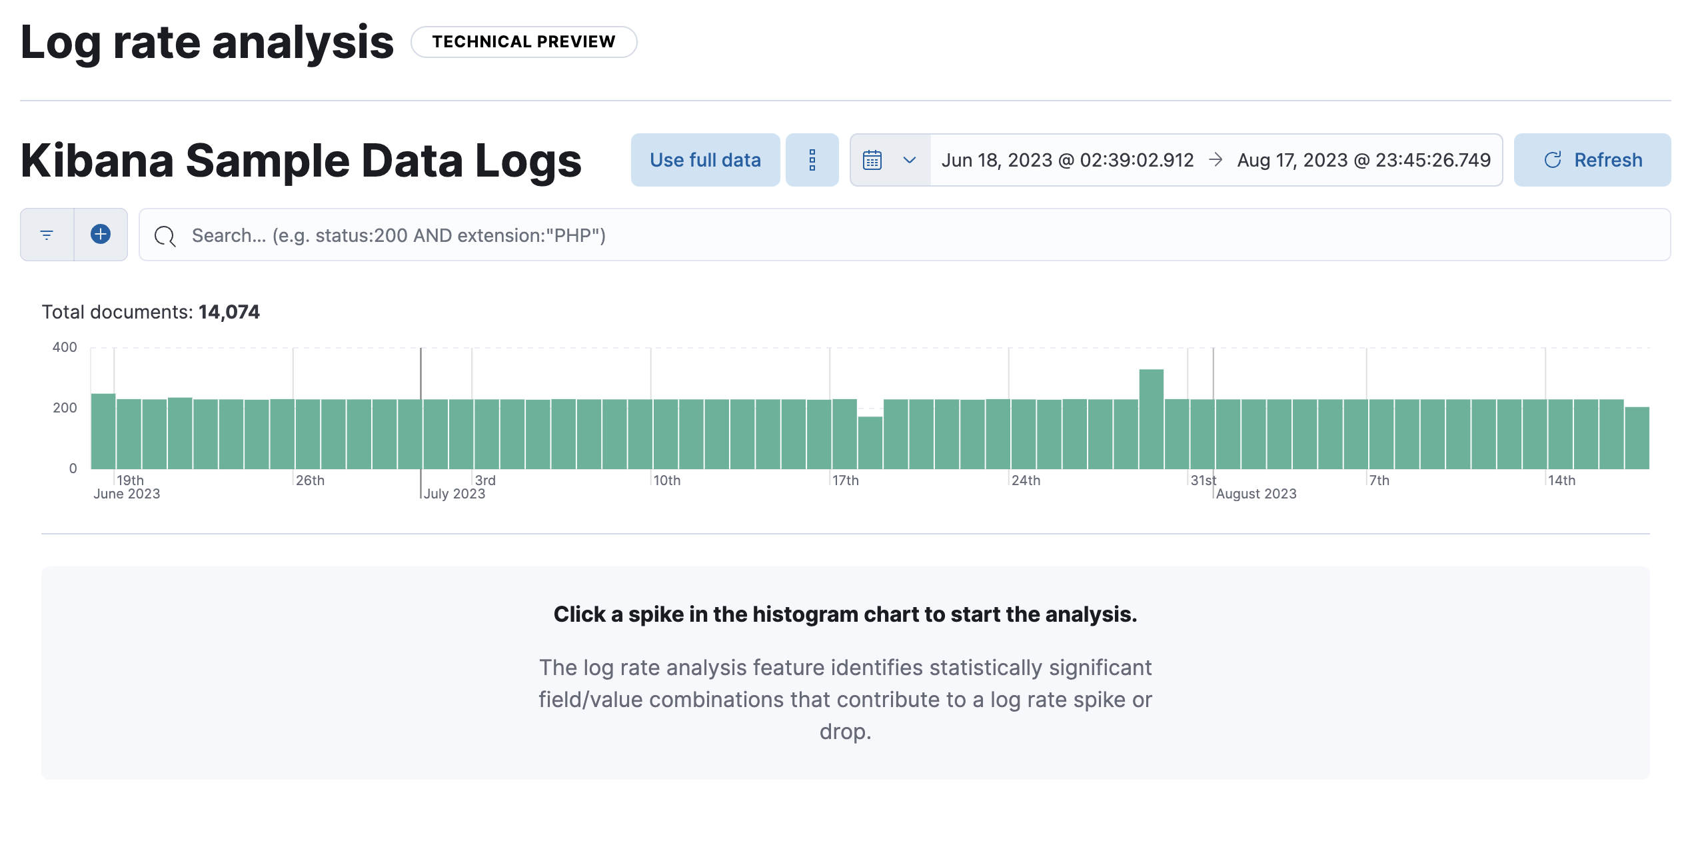This screenshot has width=1686, height=845.
Task: Expand the date range dropdown chevron
Action: pos(909,161)
